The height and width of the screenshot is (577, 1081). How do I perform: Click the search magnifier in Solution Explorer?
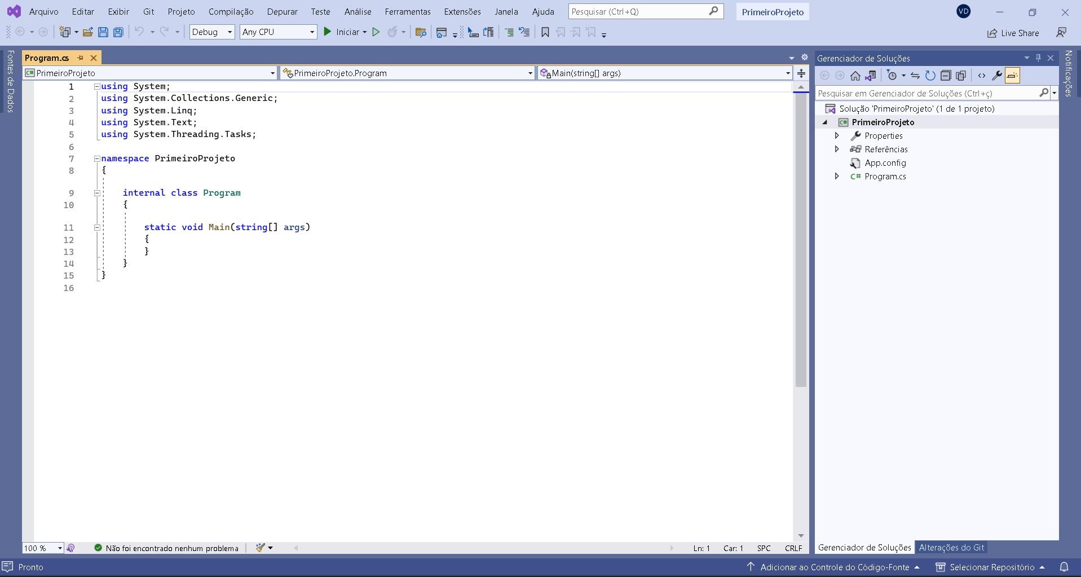click(1044, 93)
